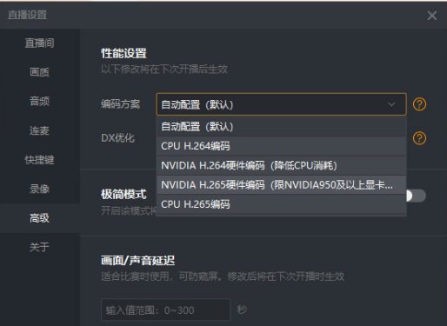
Task: Switch to 画质 tab
Action: click(40, 72)
